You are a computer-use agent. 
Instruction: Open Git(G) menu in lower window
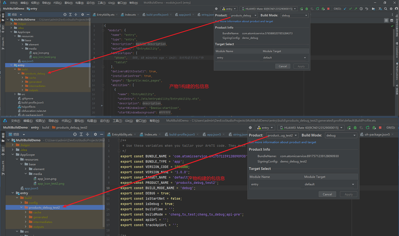(x=129, y=121)
